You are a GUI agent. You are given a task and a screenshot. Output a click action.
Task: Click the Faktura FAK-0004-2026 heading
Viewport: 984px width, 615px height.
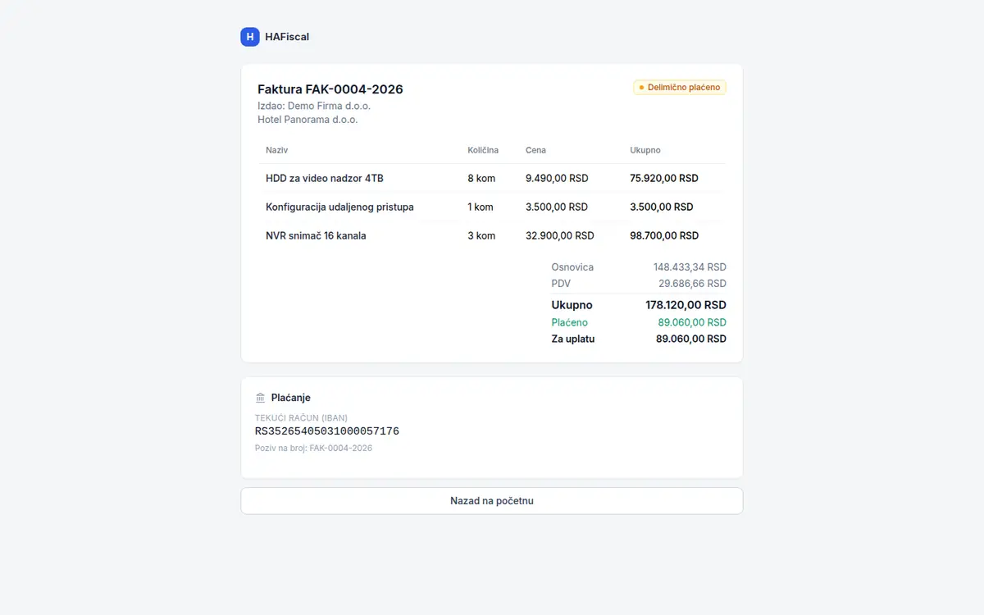(330, 89)
